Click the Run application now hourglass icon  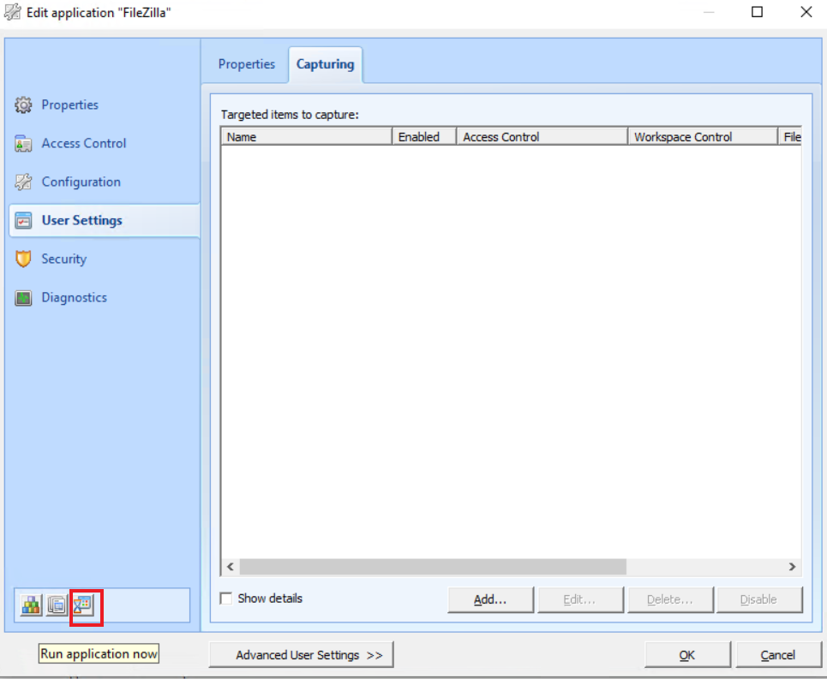83,605
